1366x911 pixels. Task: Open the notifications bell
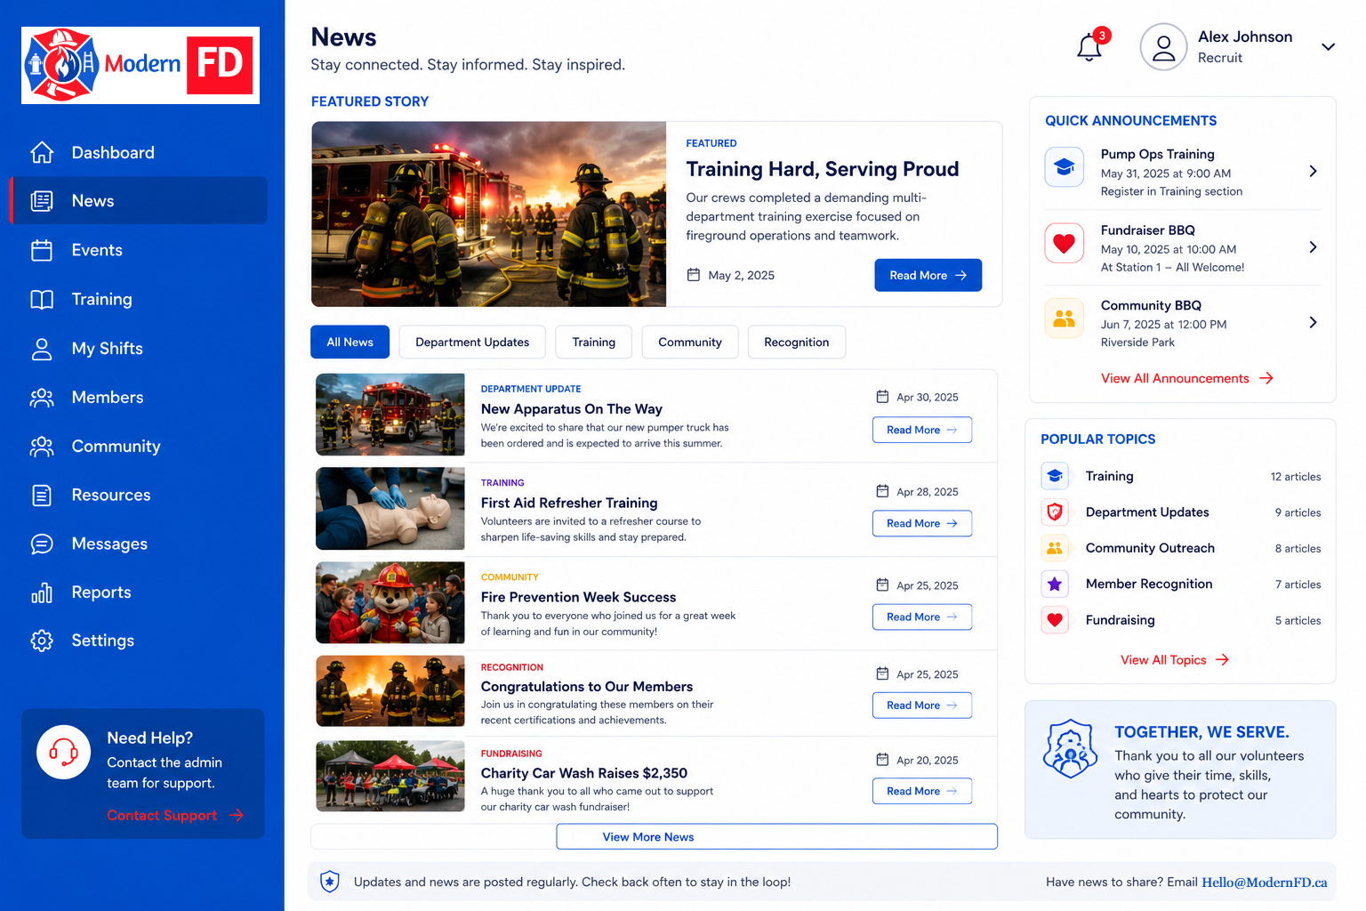pos(1089,47)
